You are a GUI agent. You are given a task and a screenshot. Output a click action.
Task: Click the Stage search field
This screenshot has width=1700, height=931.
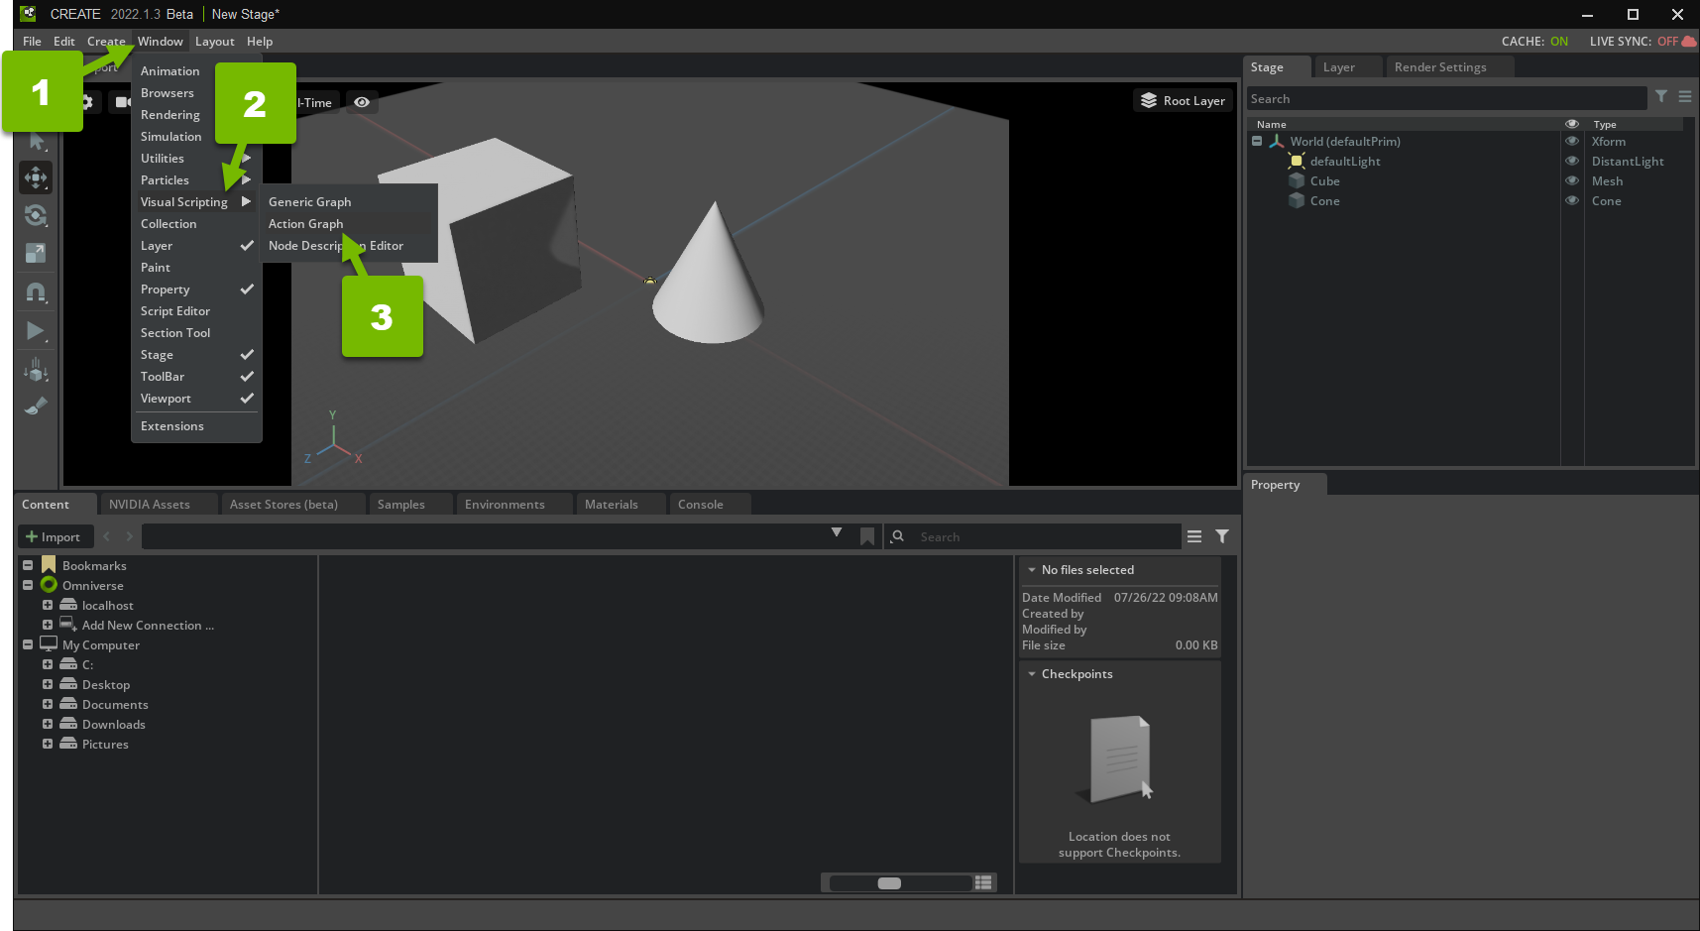1446,98
